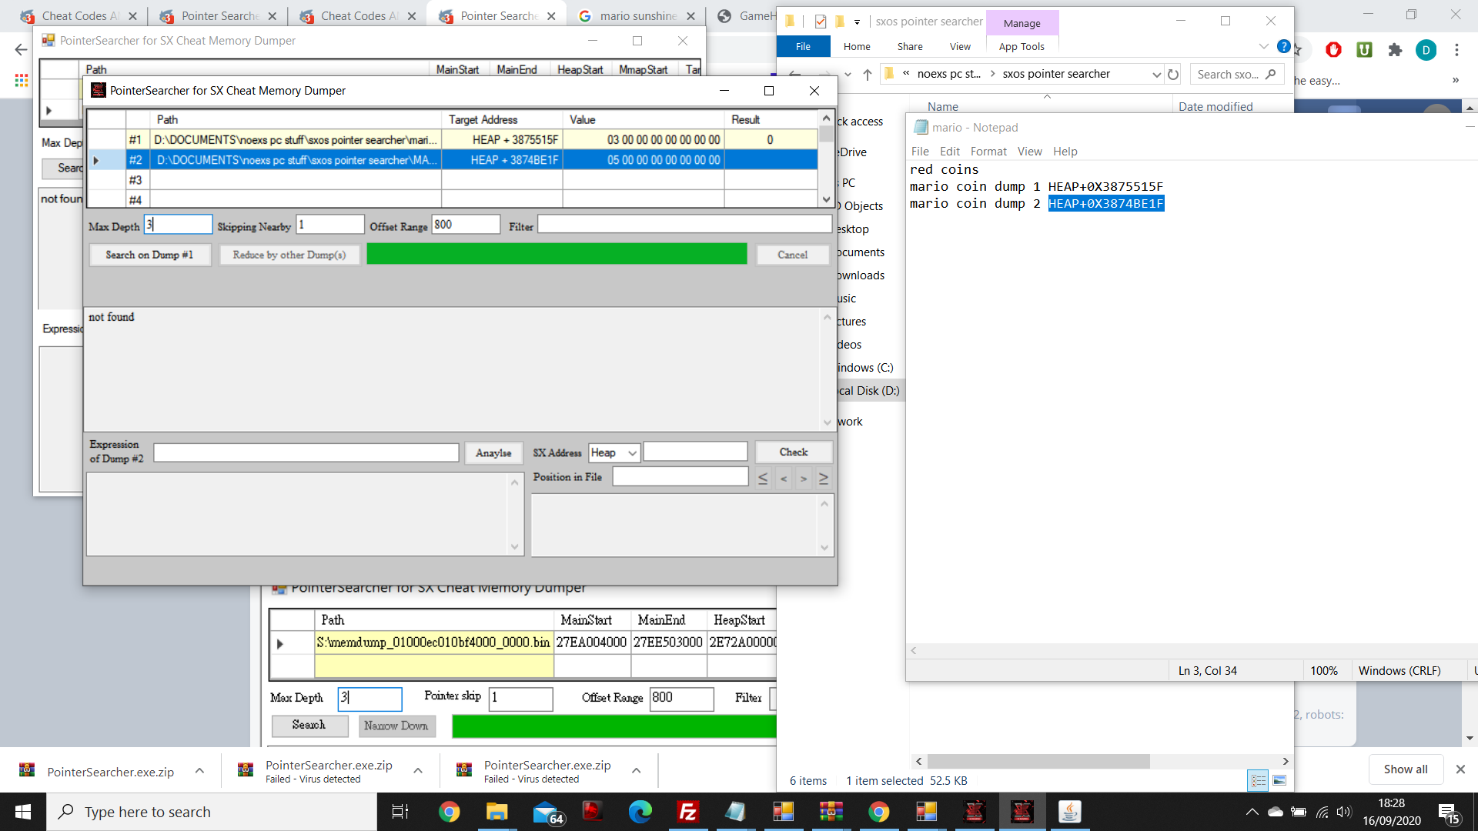Switch to mario sunshine Google tab

click(638, 15)
